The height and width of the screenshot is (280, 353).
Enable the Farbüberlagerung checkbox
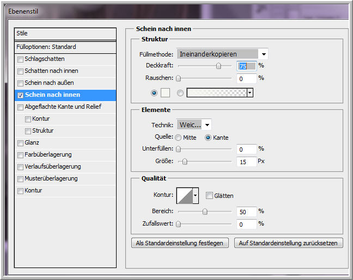click(20, 155)
